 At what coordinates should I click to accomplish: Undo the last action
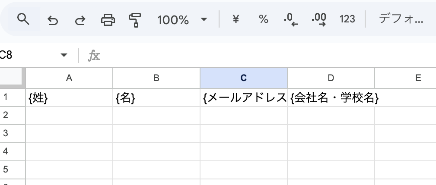click(52, 19)
